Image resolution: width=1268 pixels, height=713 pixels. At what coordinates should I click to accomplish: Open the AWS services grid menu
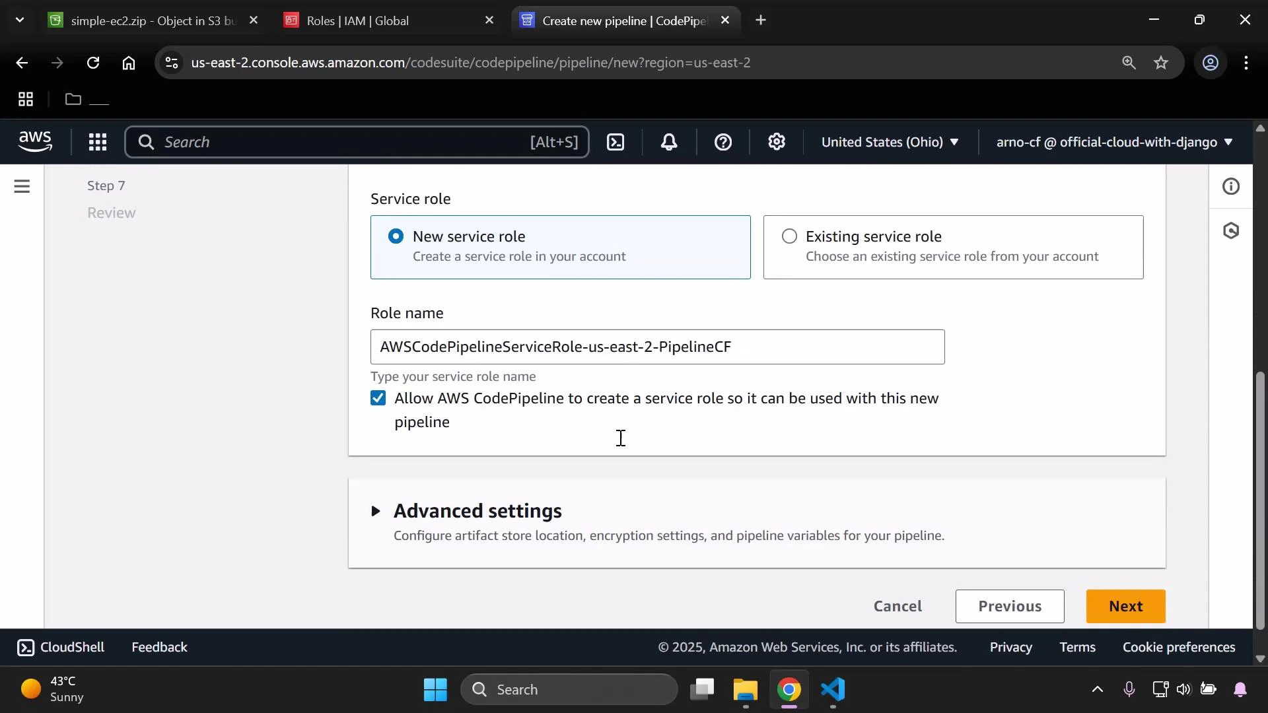click(x=98, y=142)
